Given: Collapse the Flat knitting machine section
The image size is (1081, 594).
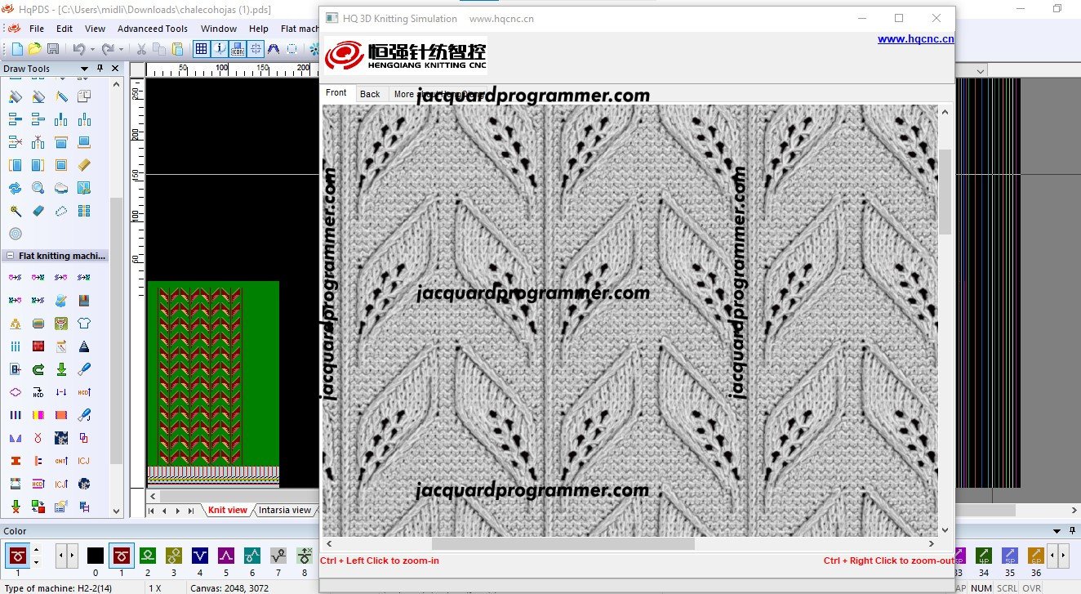Looking at the screenshot, I should coord(10,256).
